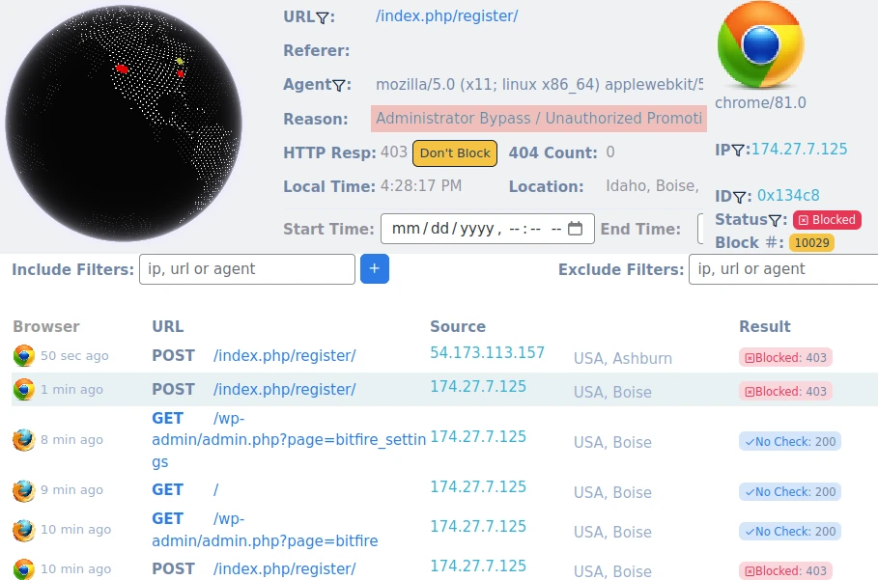Open the Start Time calendar picker
The width and height of the screenshot is (878, 580).
click(x=575, y=230)
